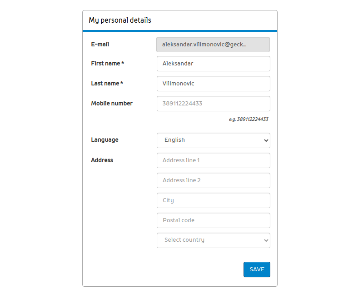Click the City input field
Viewport: 358px width, 294px height.
[x=213, y=200]
